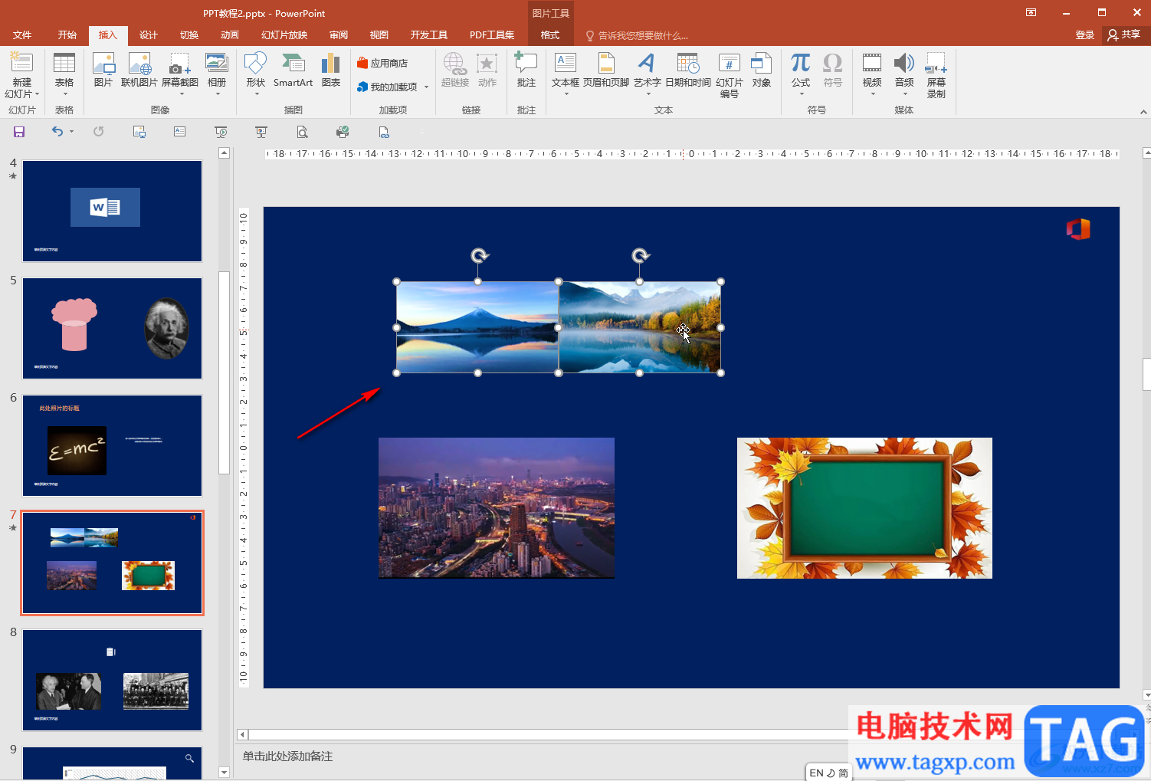
Task: Click the 共享 Share button
Action: click(x=1123, y=35)
